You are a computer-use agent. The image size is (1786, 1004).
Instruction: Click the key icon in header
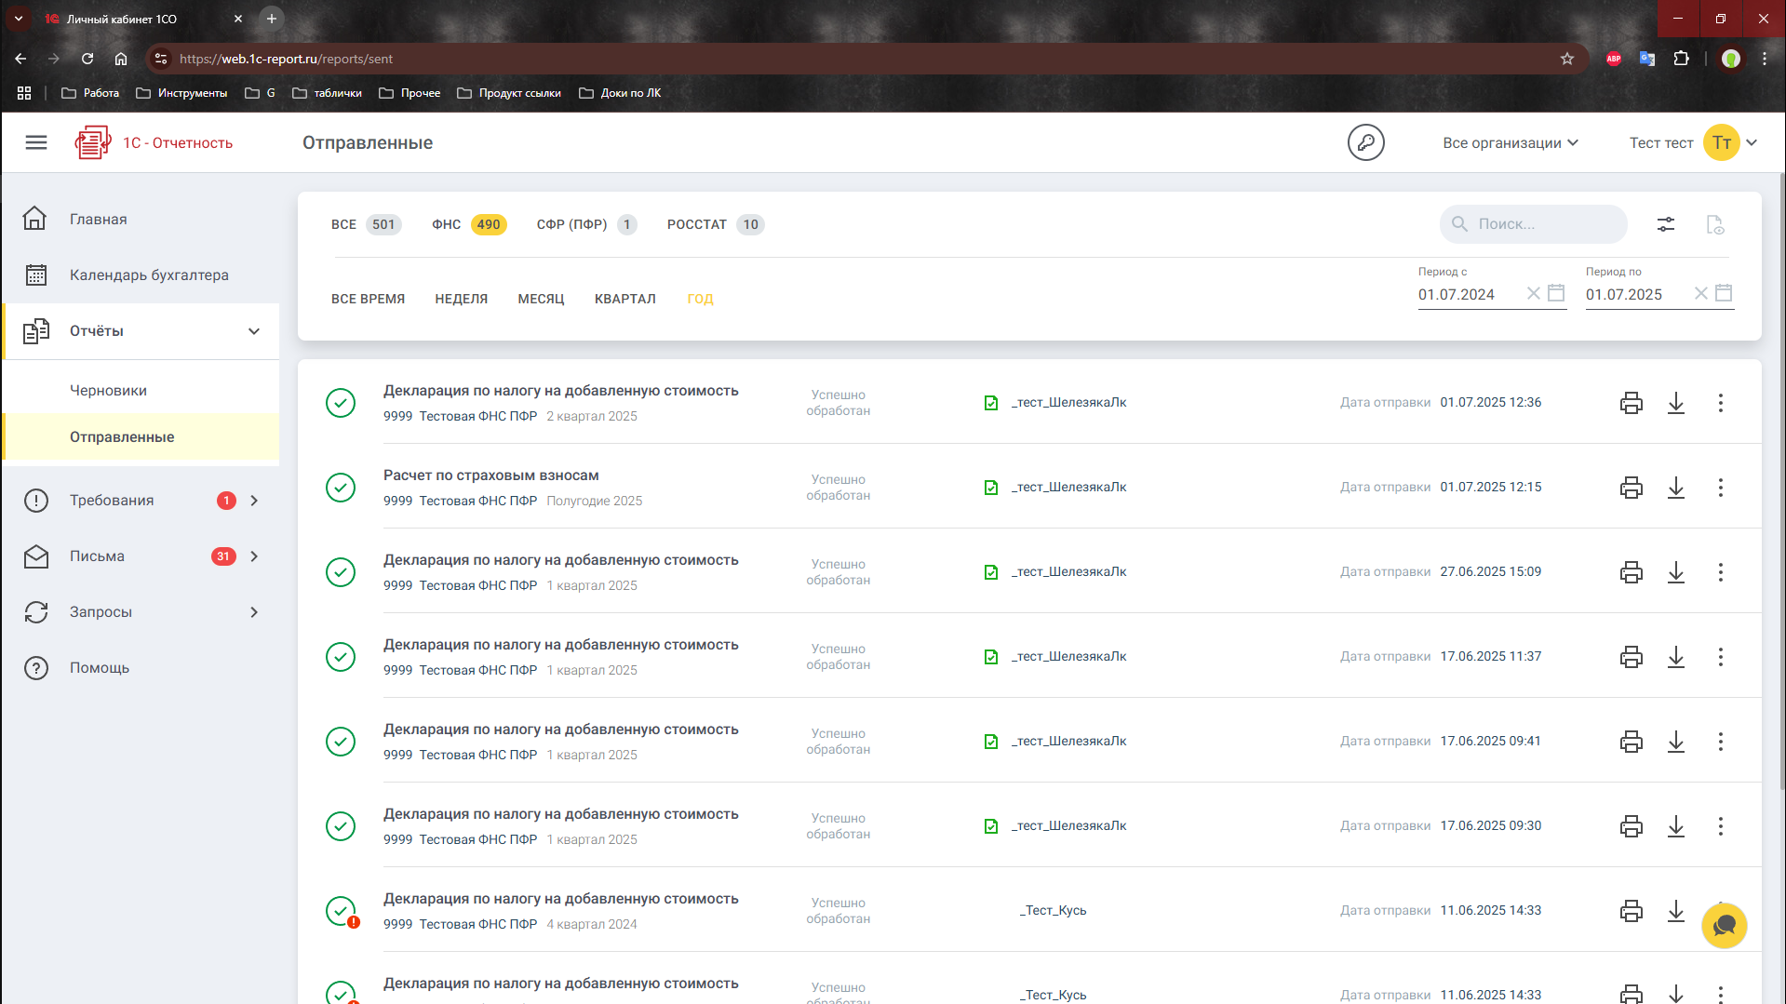tap(1365, 142)
